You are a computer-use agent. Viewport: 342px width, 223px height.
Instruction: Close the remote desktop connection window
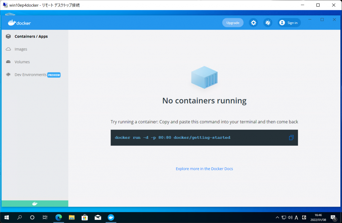334,5
